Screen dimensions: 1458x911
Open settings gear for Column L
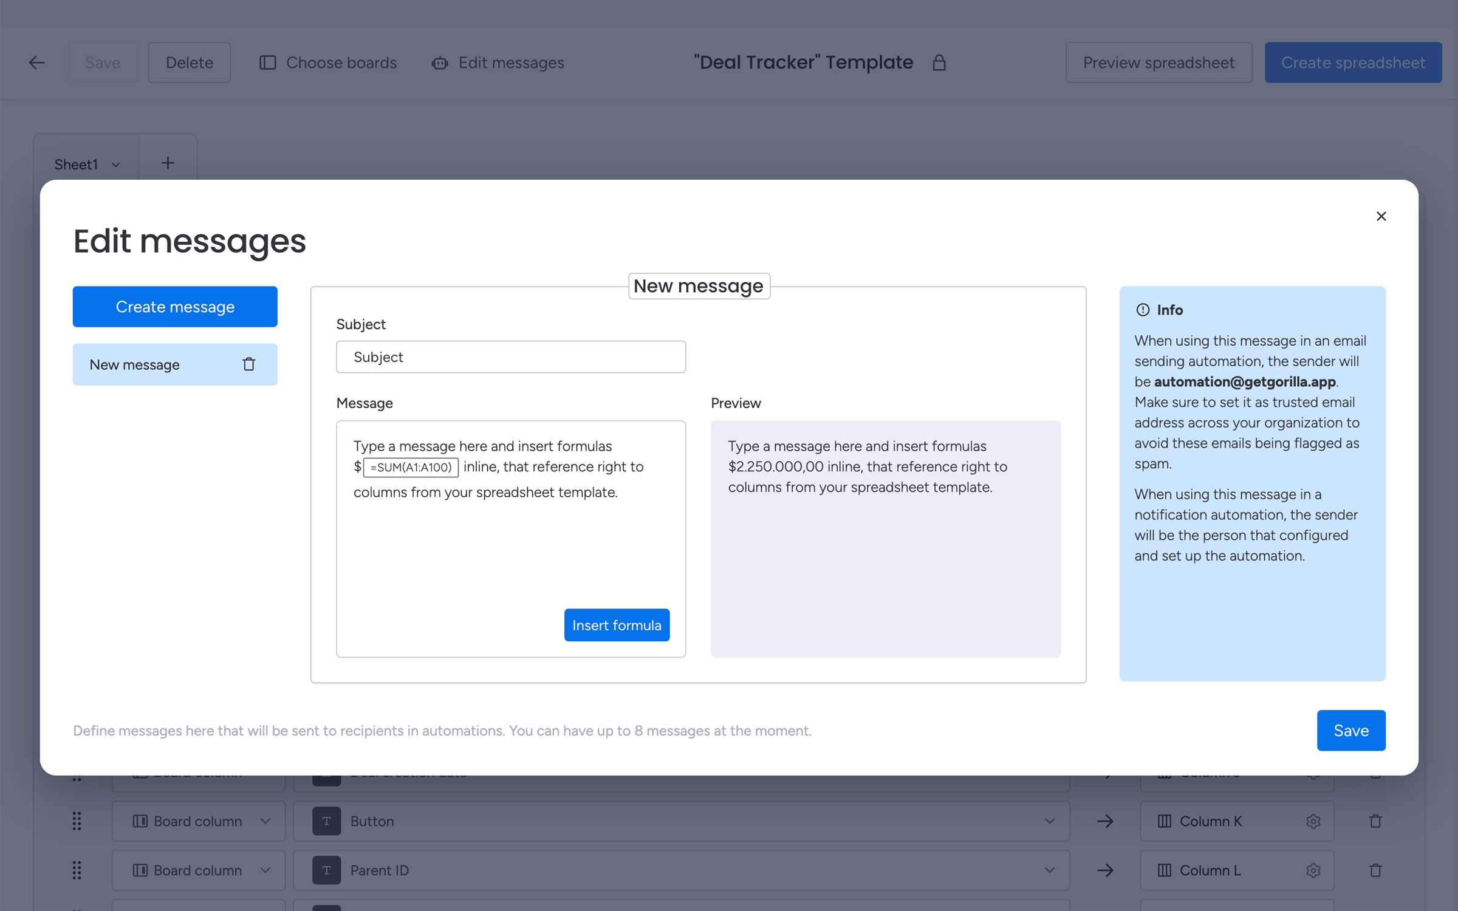pos(1313,870)
